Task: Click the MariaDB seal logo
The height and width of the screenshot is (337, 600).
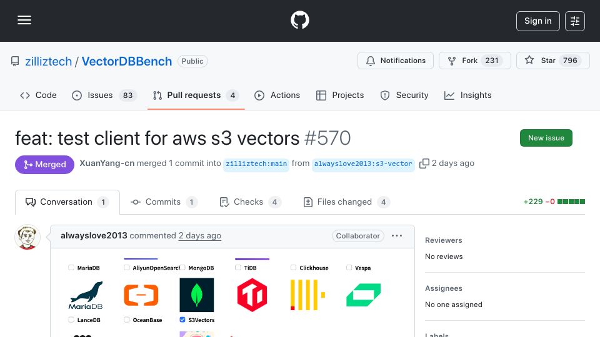Action: [86, 295]
